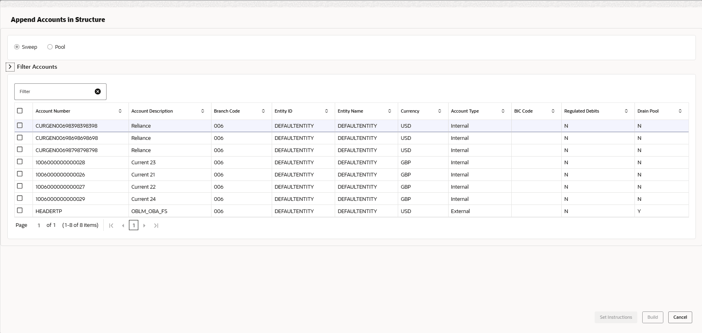Screen dimensions: 702x333
Task: Sort by Regulated Debits column
Action: (x=626, y=111)
